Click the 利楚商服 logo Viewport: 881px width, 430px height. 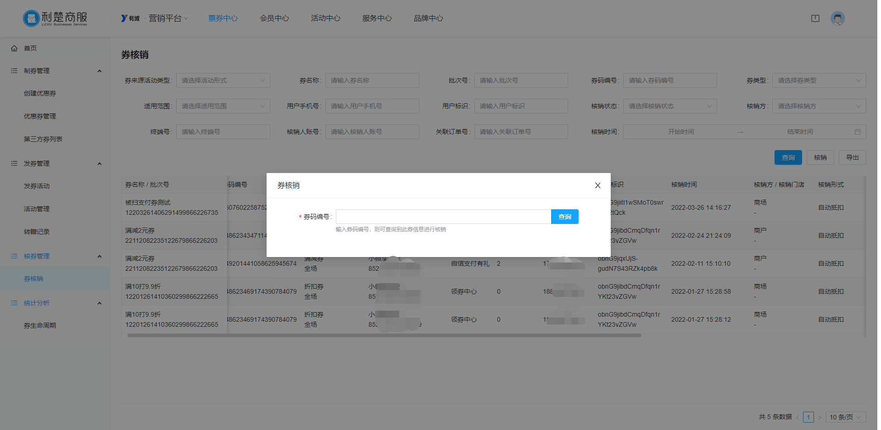click(55, 18)
